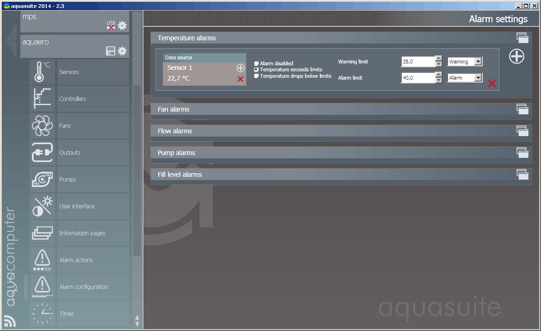Open the Sensors menu entry

[x=93, y=72]
